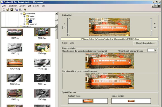Click the New document toolbar icon

[x=4, y=10]
